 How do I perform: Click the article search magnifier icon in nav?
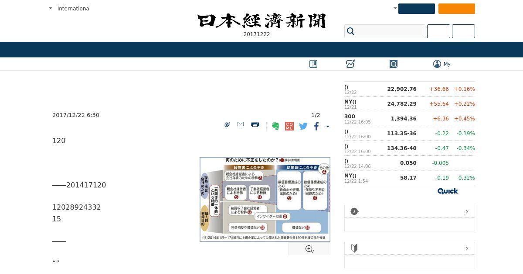(394, 64)
